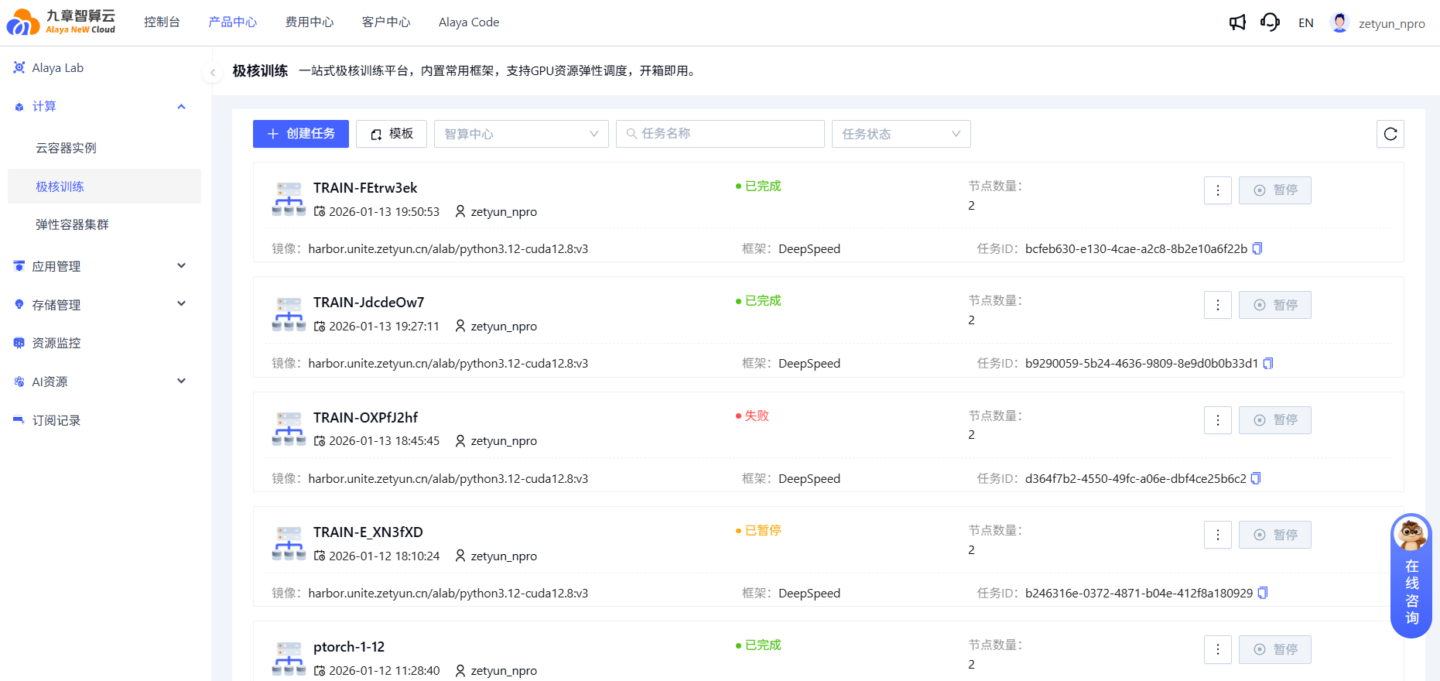This screenshot has height=681, width=1440.
Task: Pause the TRAIN-OXPfJ2hf task
Action: (1275, 420)
